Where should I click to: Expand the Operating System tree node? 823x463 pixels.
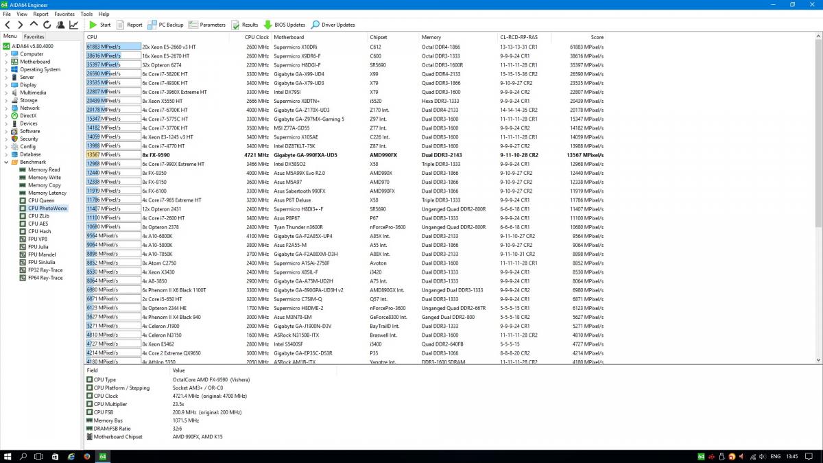[7, 69]
